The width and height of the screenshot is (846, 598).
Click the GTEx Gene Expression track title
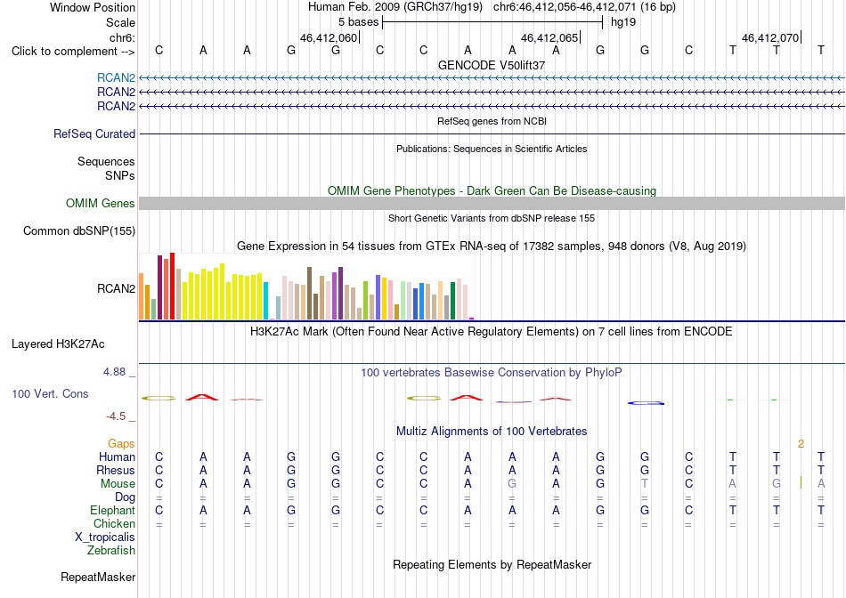pos(492,246)
